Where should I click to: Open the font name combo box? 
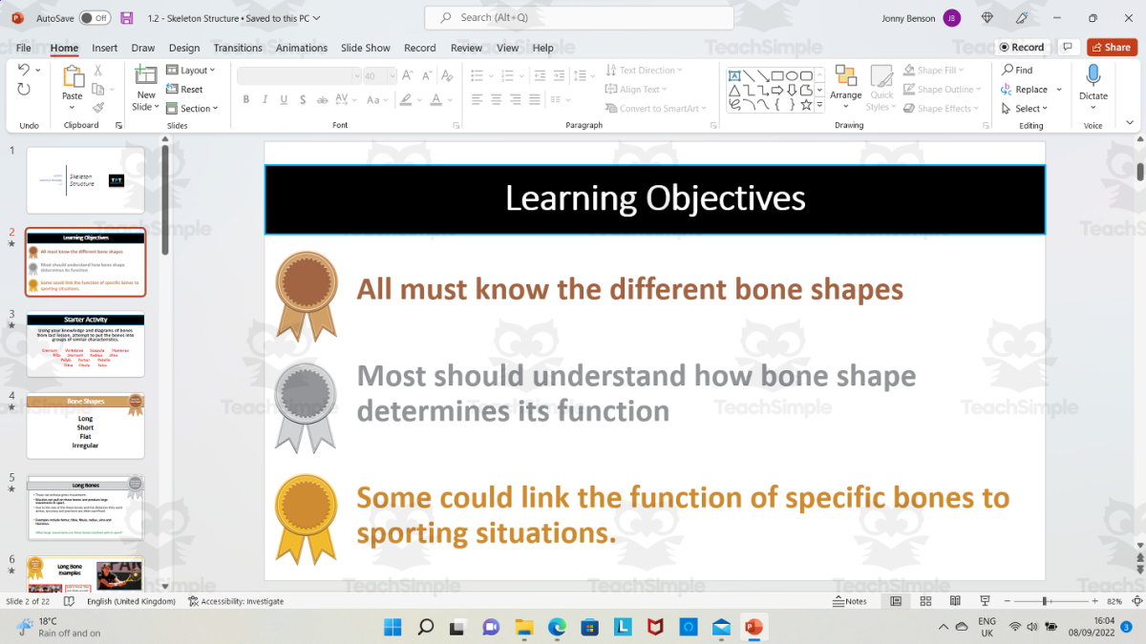pos(298,75)
